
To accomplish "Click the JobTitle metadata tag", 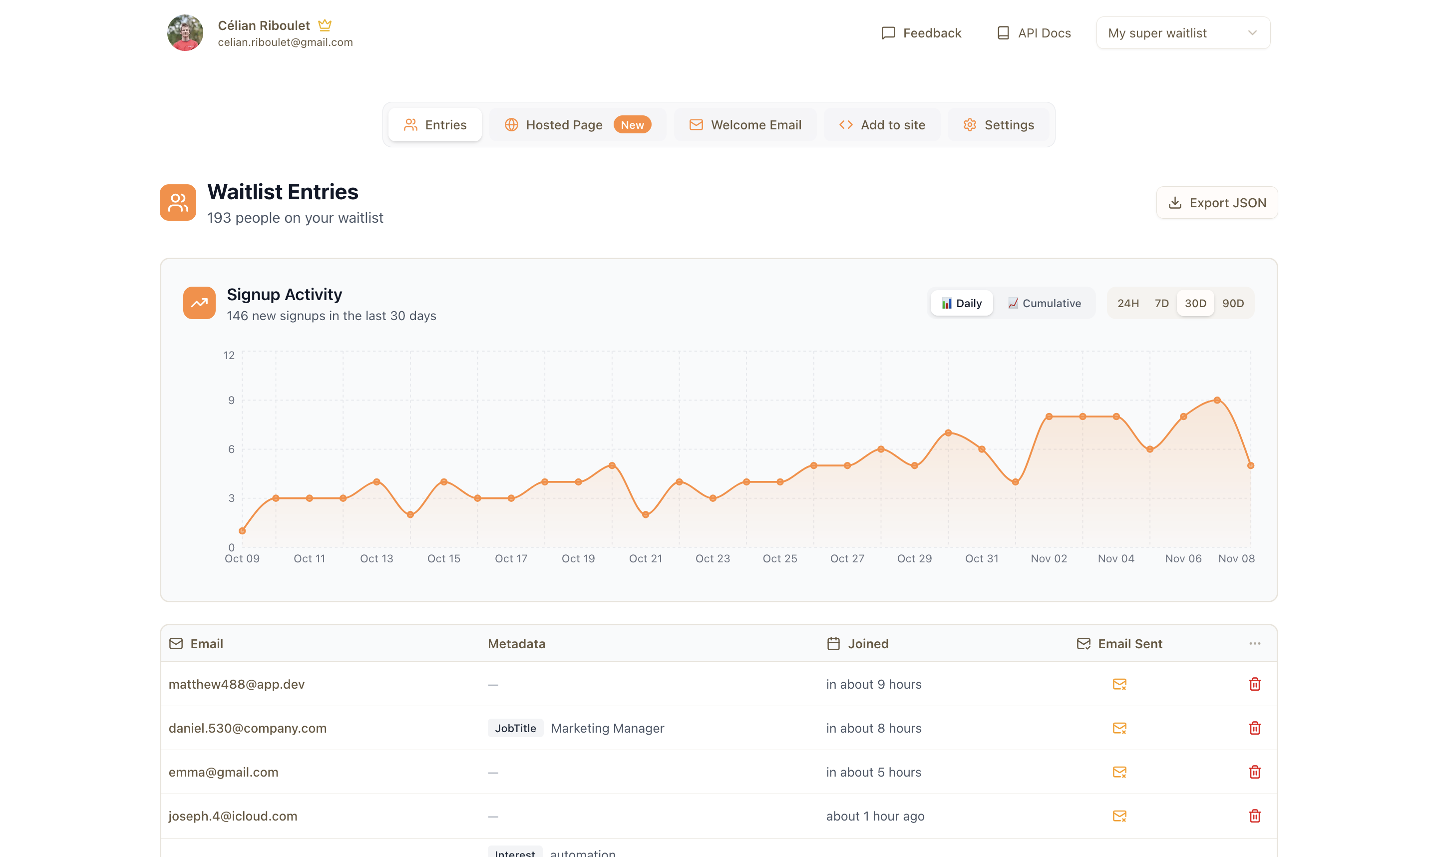I will tap(515, 728).
